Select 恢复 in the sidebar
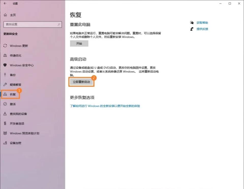The width and height of the screenshot is (244, 189). point(11,94)
